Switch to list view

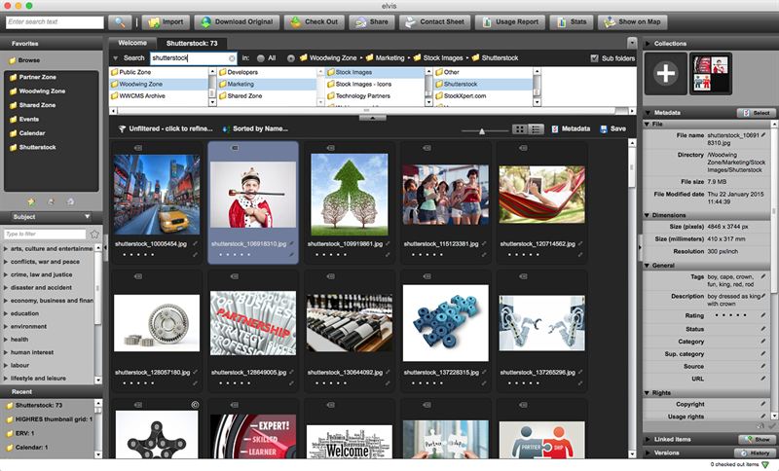pos(537,128)
